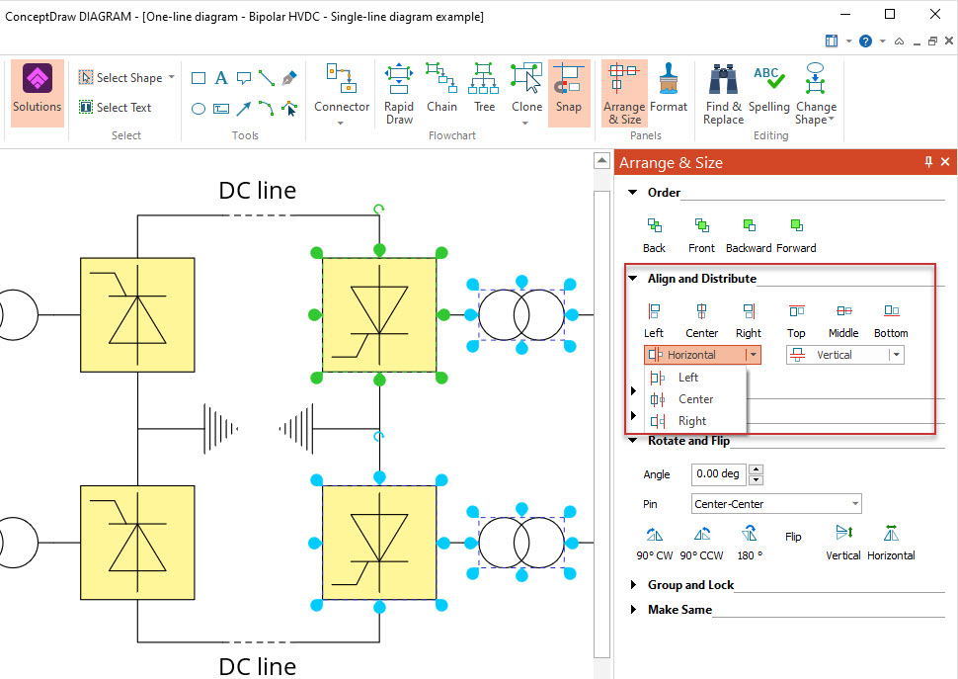The height and width of the screenshot is (679, 958).
Task: Open the Vertical distribute dropdown
Action: [x=895, y=355]
